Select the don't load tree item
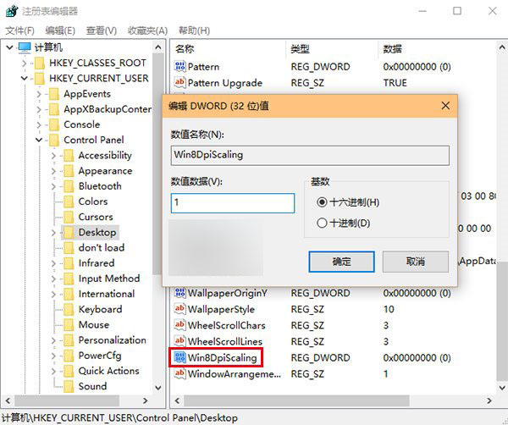This screenshot has height=425, width=508. pyautogui.click(x=101, y=248)
